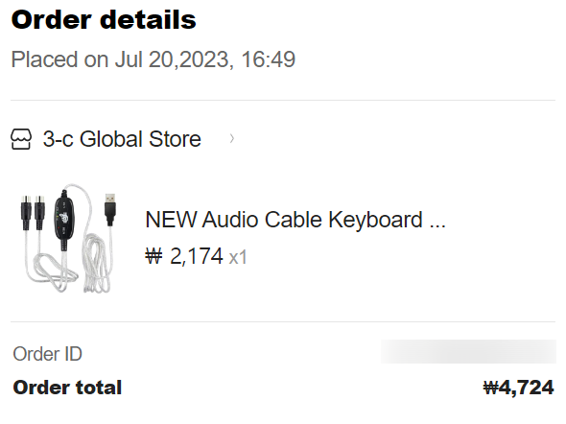Click the 16:49 order time
Image resolution: width=566 pixels, height=424 pixels.
tap(269, 59)
